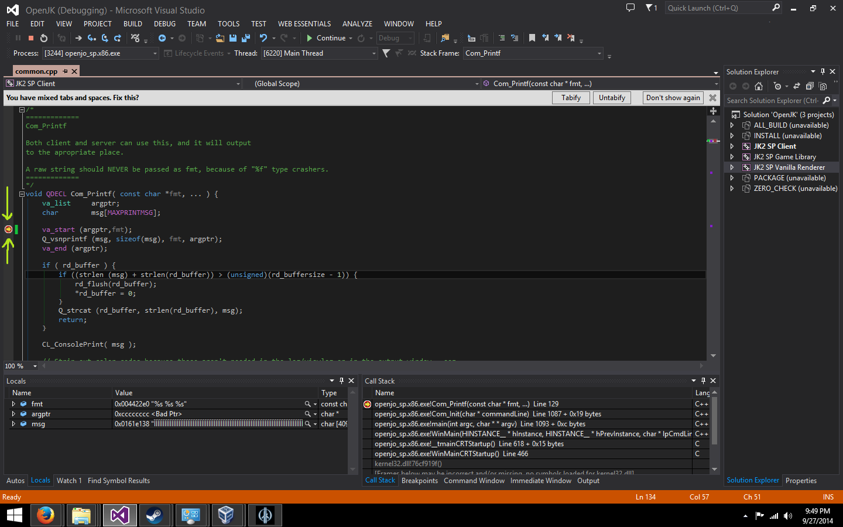Expand the JK2 SP Game Library project
This screenshot has width=843, height=527.
coord(732,157)
